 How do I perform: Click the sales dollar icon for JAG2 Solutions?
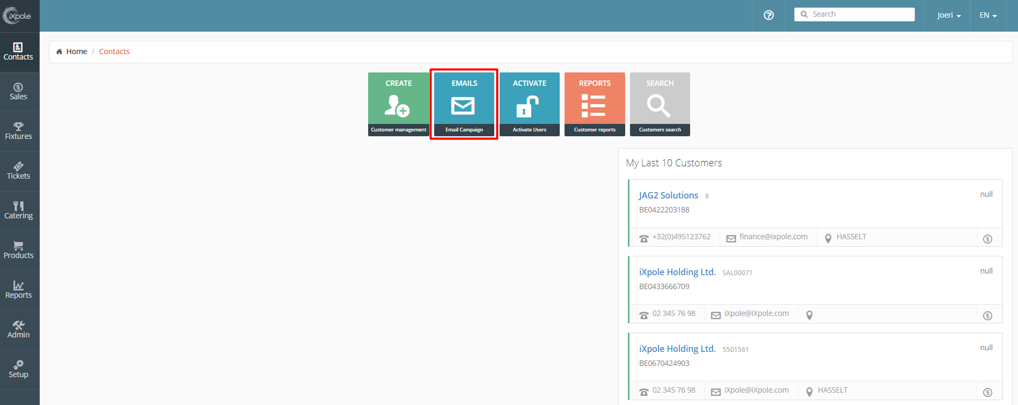click(987, 239)
